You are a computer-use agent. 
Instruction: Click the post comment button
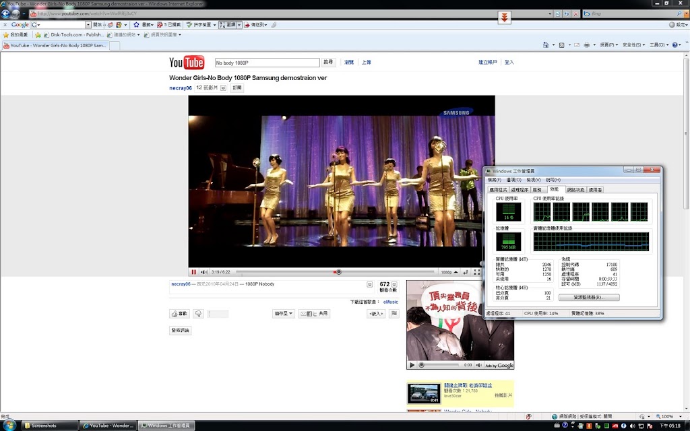180,330
